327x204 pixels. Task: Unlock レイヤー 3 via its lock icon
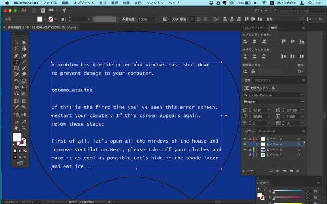[250, 150]
